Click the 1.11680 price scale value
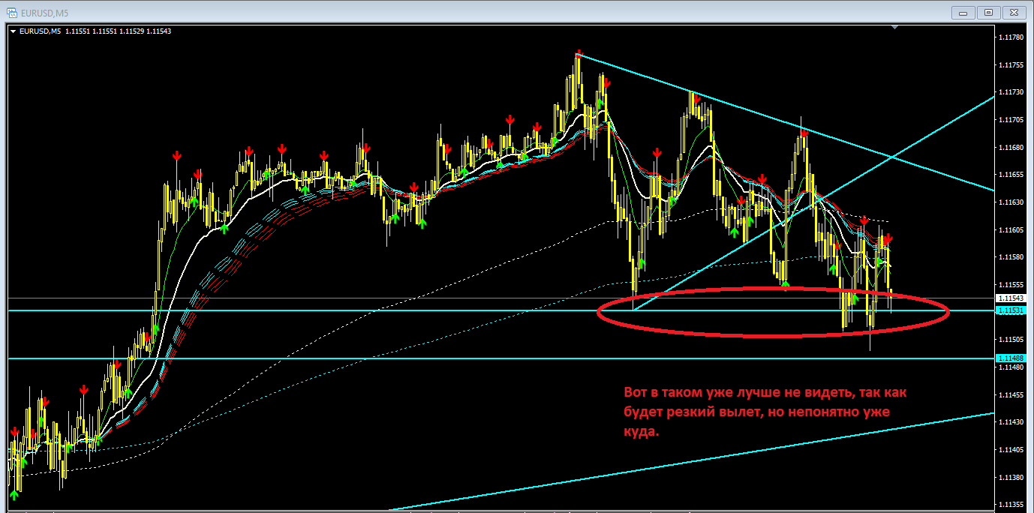This screenshot has height=513, width=1034. pyautogui.click(x=1011, y=147)
